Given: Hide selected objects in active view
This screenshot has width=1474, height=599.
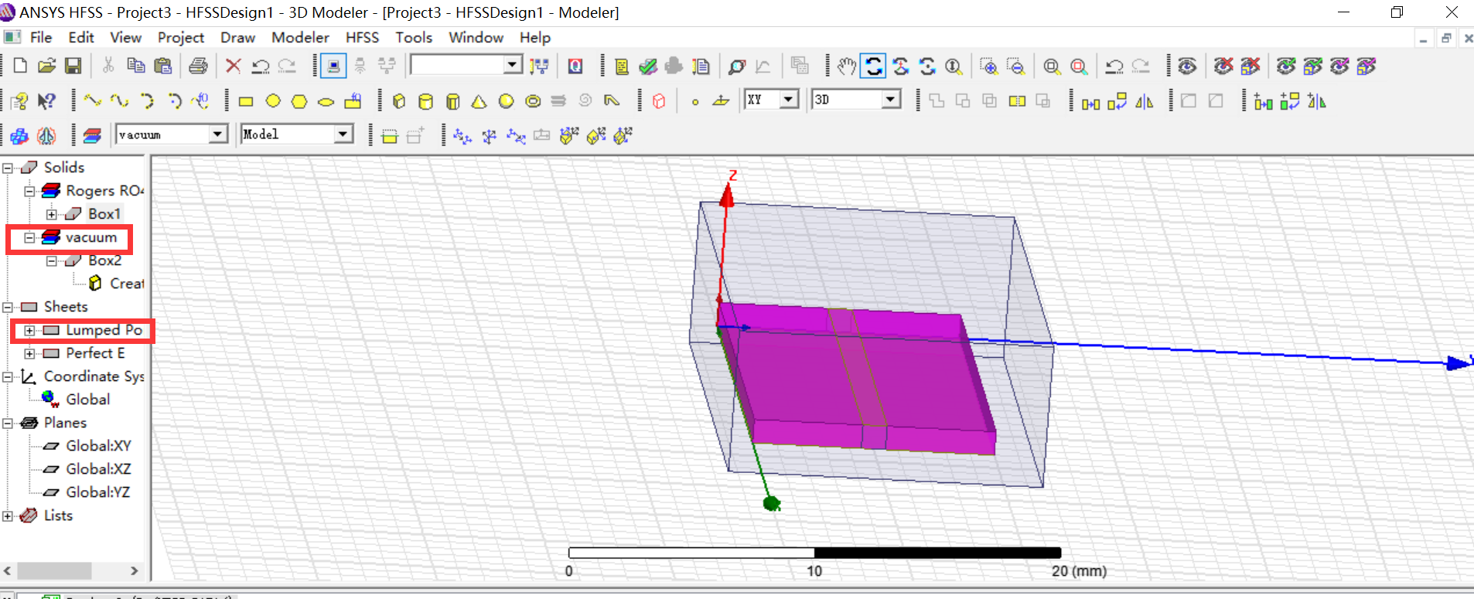Looking at the screenshot, I should 1223,66.
